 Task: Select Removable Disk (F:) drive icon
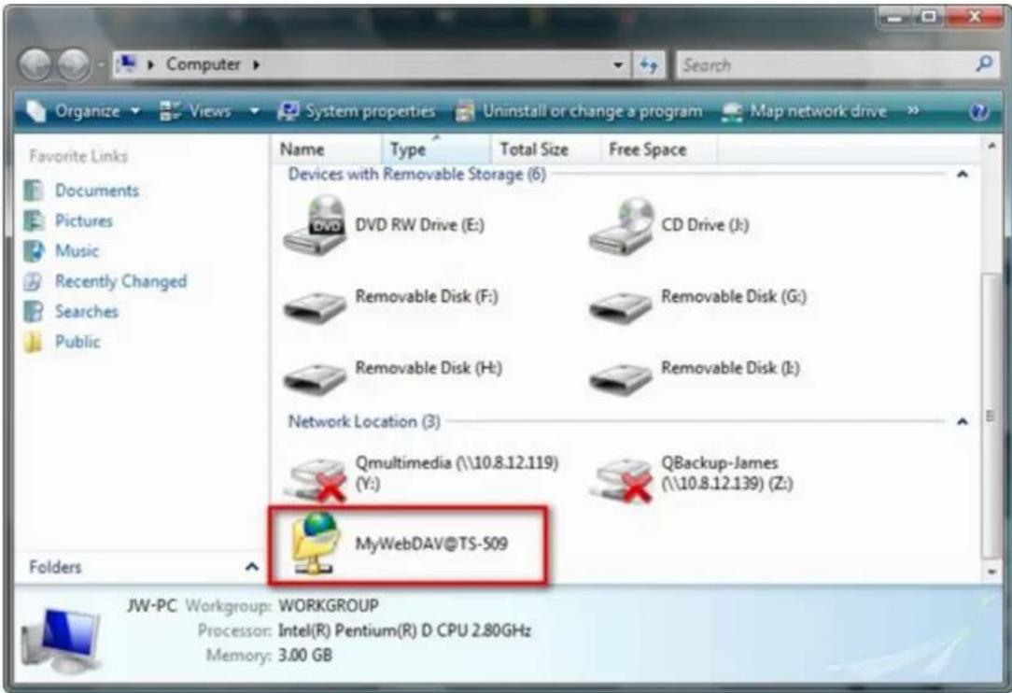point(315,306)
